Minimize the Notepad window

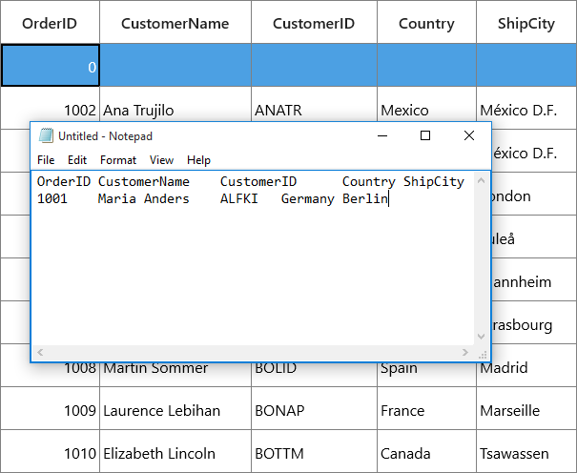coord(382,135)
